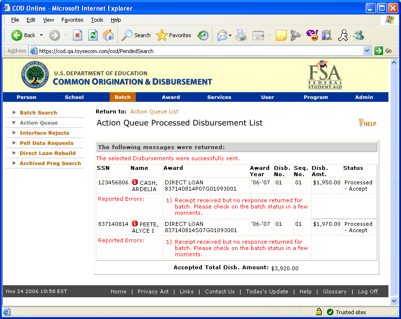Click the Log Off footer link
401x319 pixels.
click(x=368, y=291)
